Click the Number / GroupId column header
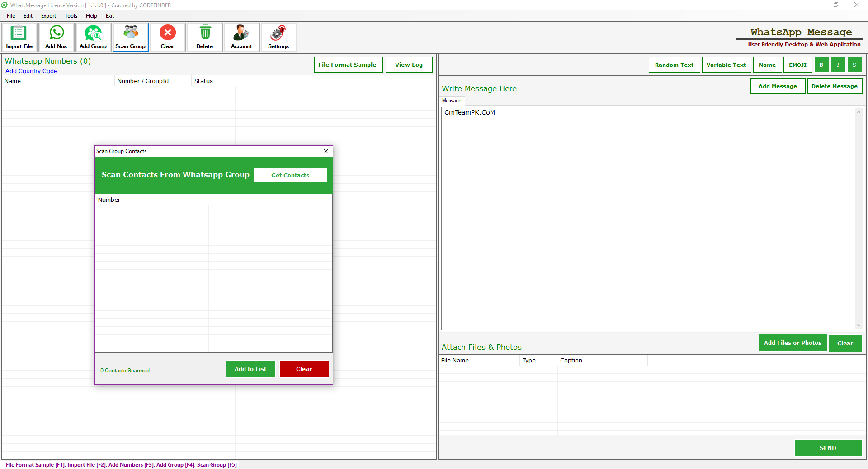868x469 pixels. tap(153, 81)
